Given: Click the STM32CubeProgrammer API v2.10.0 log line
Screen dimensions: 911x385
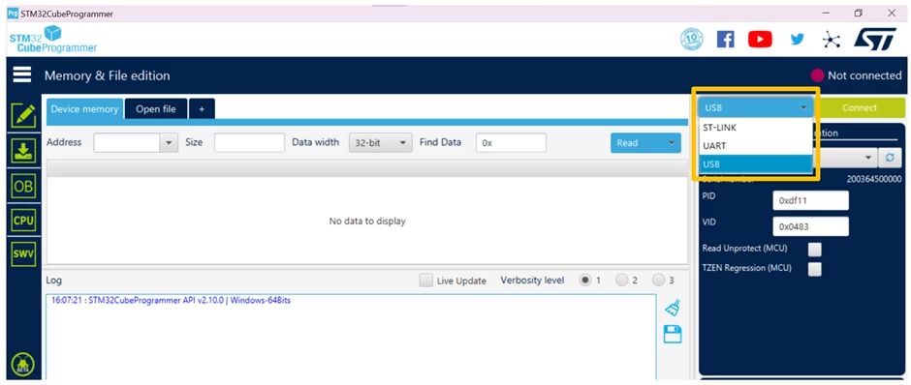Looking at the screenshot, I should click(171, 300).
